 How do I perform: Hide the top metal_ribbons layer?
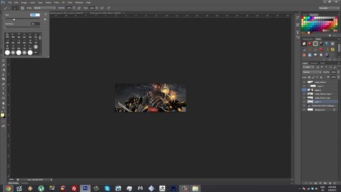click(304, 82)
